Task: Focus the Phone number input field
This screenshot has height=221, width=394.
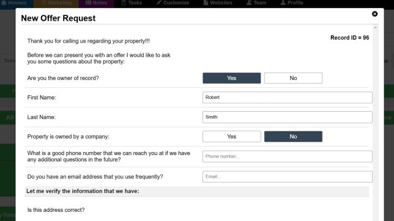Action: (x=287, y=156)
